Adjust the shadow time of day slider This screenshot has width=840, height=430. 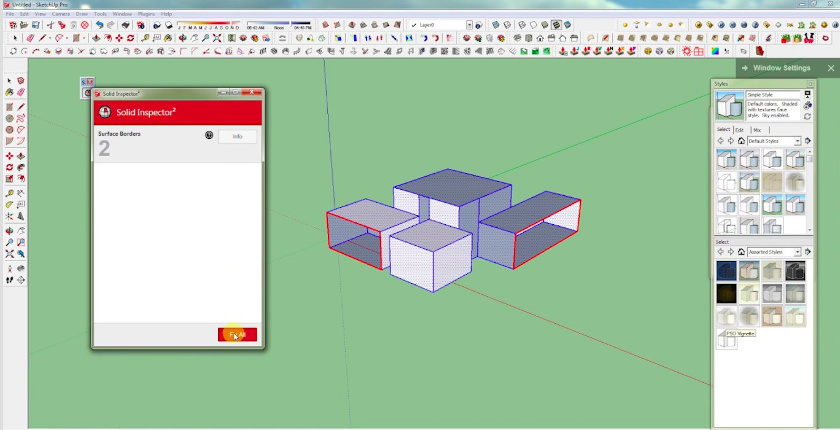click(279, 24)
